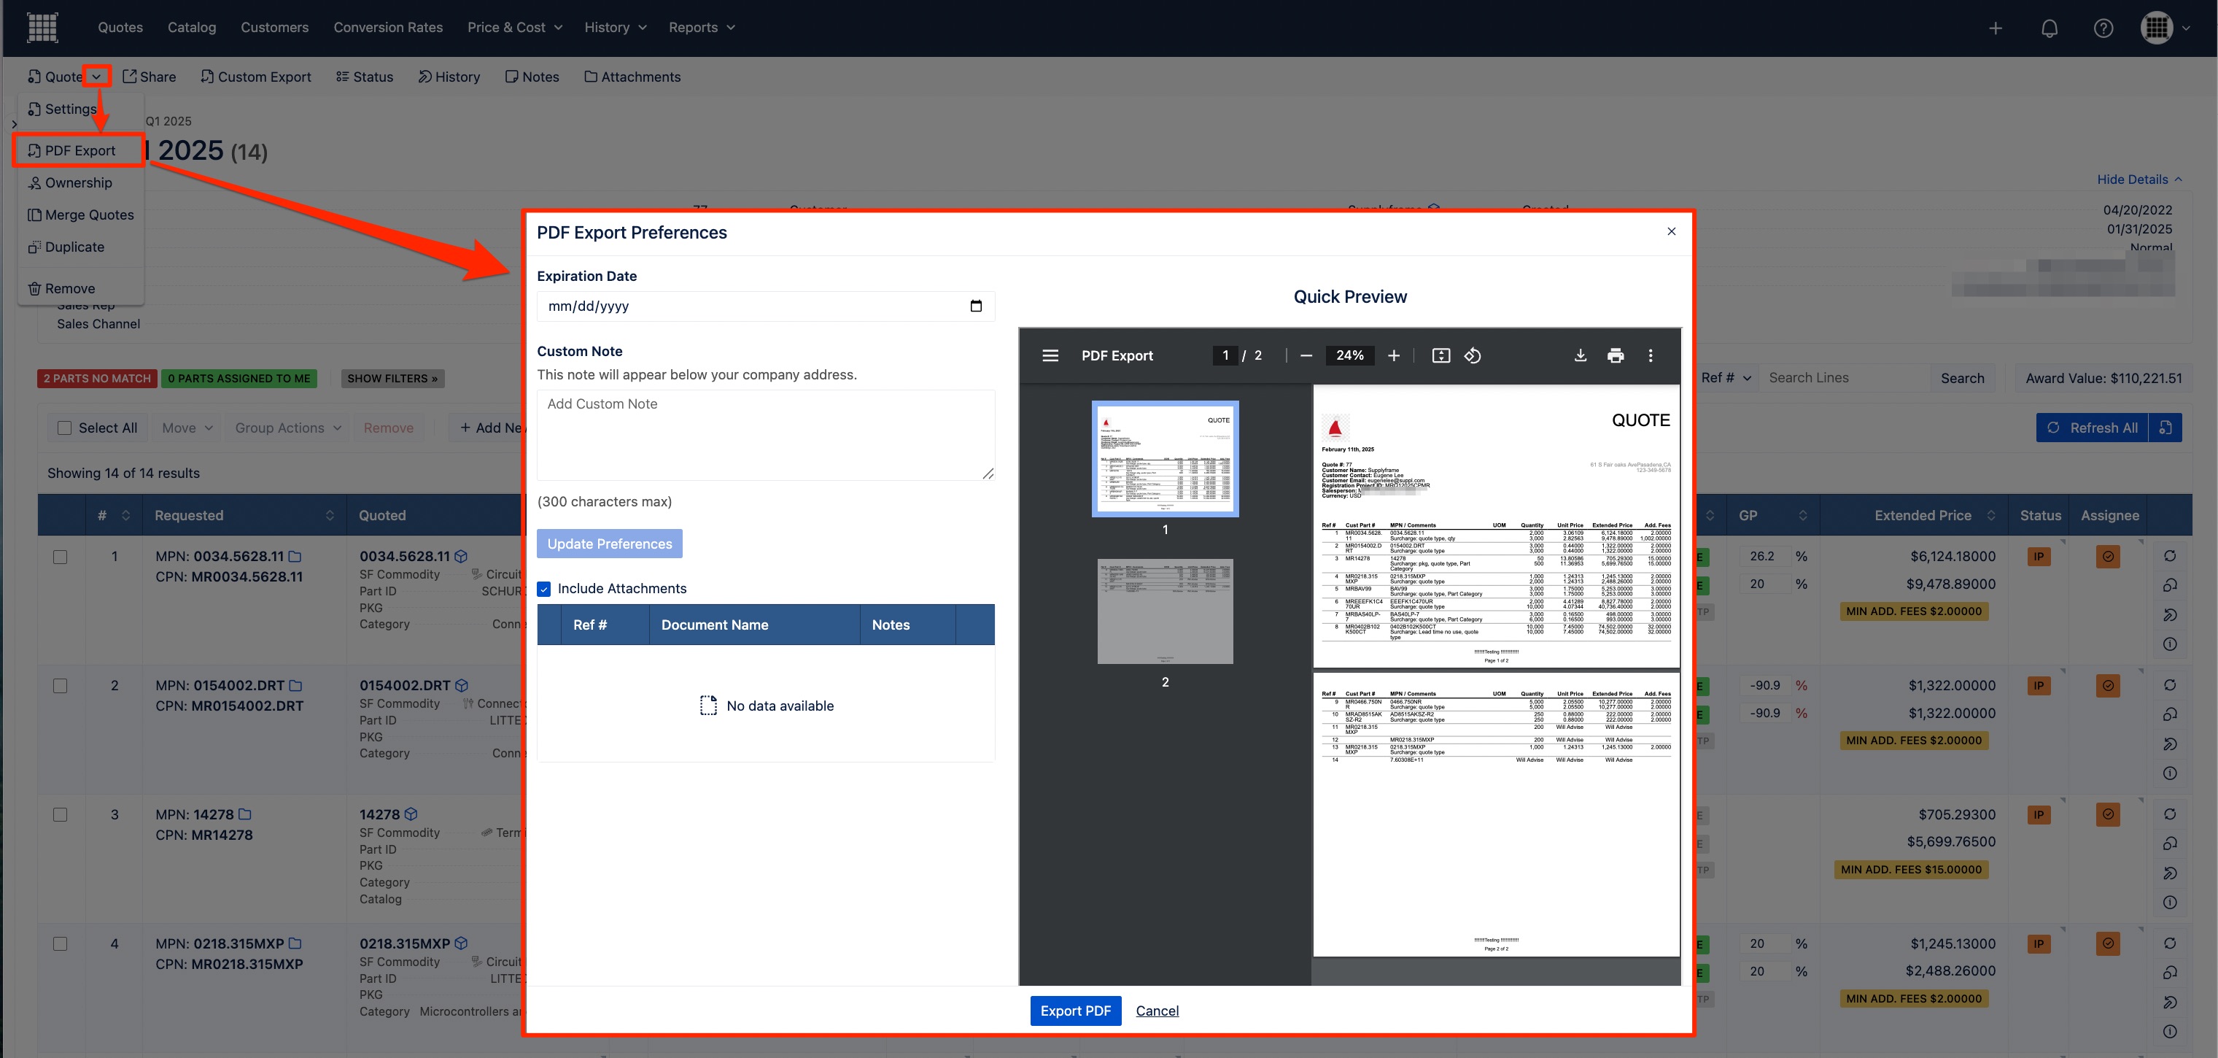Click Update Preferences button
This screenshot has height=1058, width=2218.
610,544
